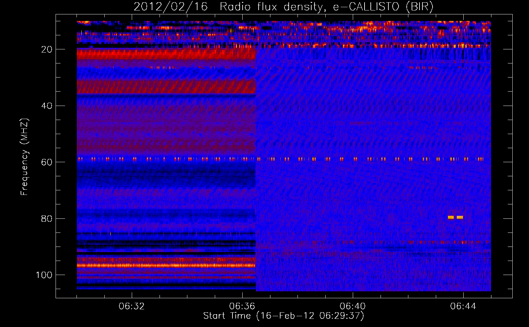Click the left orange burst marker near 80 MHz
The image size is (529, 327).
(451, 217)
